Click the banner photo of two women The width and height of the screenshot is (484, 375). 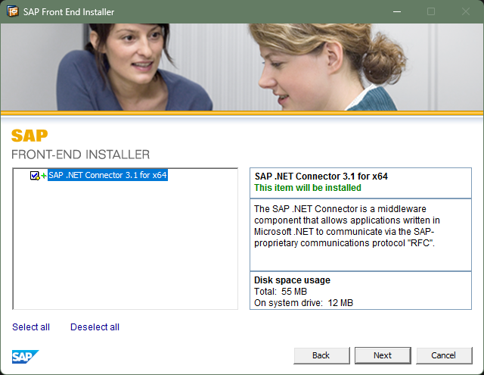point(242,67)
